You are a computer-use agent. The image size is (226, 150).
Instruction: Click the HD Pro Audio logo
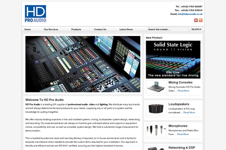tap(35, 13)
